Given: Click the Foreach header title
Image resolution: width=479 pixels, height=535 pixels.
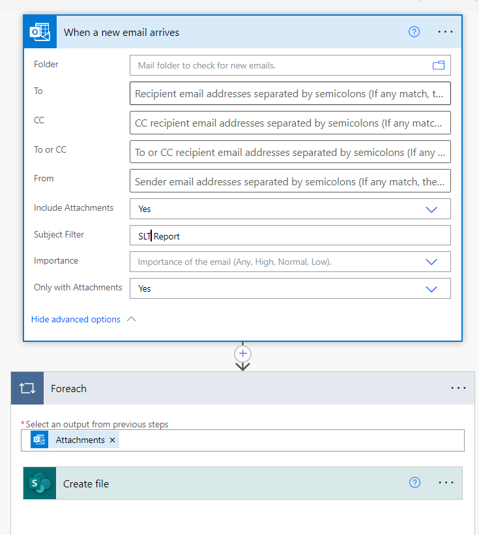Looking at the screenshot, I should click(x=68, y=389).
